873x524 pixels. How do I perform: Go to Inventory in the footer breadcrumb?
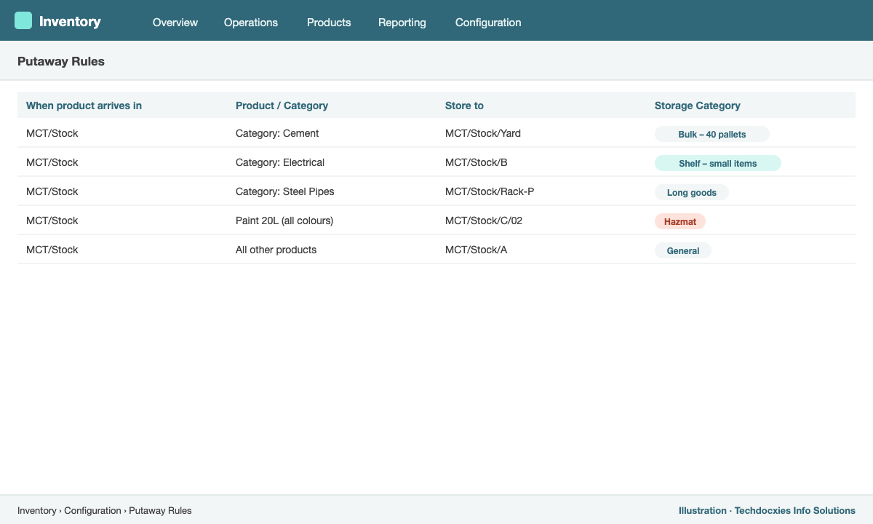pos(37,511)
